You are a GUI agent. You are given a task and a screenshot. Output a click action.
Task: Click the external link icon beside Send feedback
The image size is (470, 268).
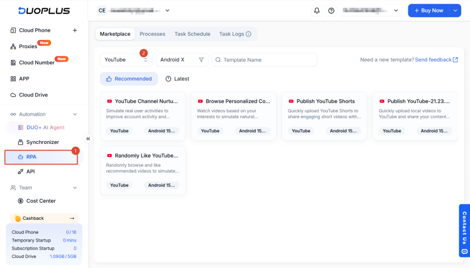[455, 60]
